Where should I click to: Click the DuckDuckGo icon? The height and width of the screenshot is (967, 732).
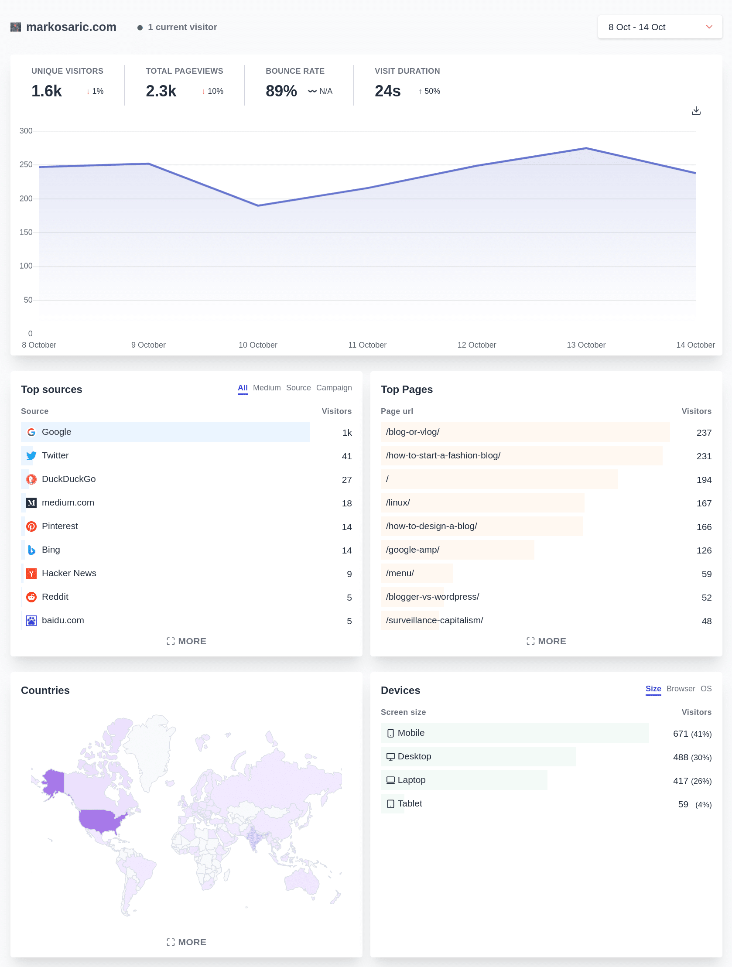[x=31, y=479]
